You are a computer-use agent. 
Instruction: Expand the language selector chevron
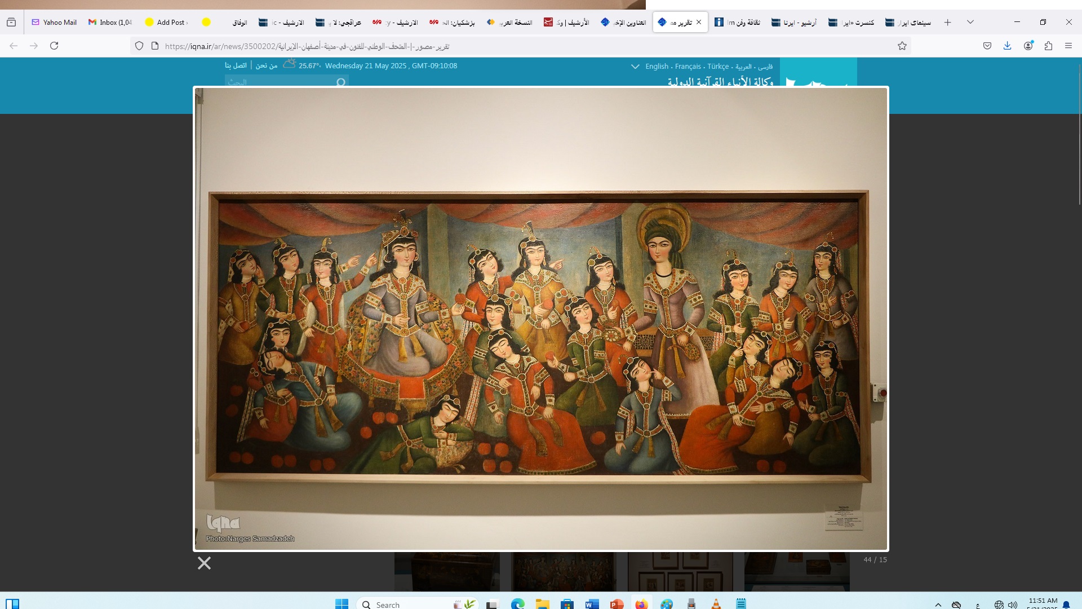tap(635, 67)
